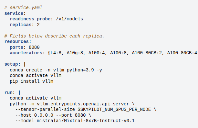Viewport: 198px width, 128px height.
Task: Click the 'Fields below describe each replica' comment
Action: coord(54,36)
